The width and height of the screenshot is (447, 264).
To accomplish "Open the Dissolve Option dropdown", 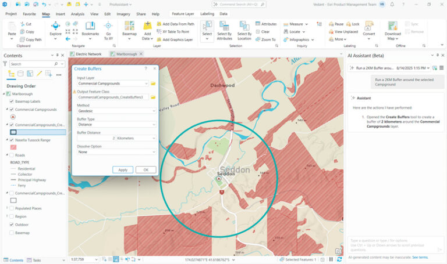I will click(154, 152).
